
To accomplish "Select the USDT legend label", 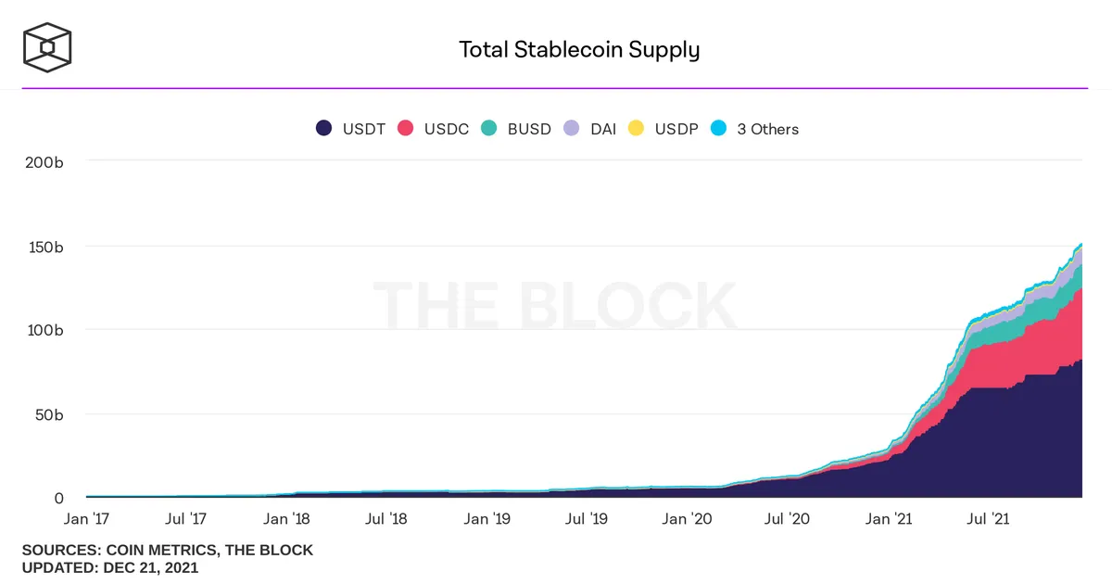I will [364, 130].
